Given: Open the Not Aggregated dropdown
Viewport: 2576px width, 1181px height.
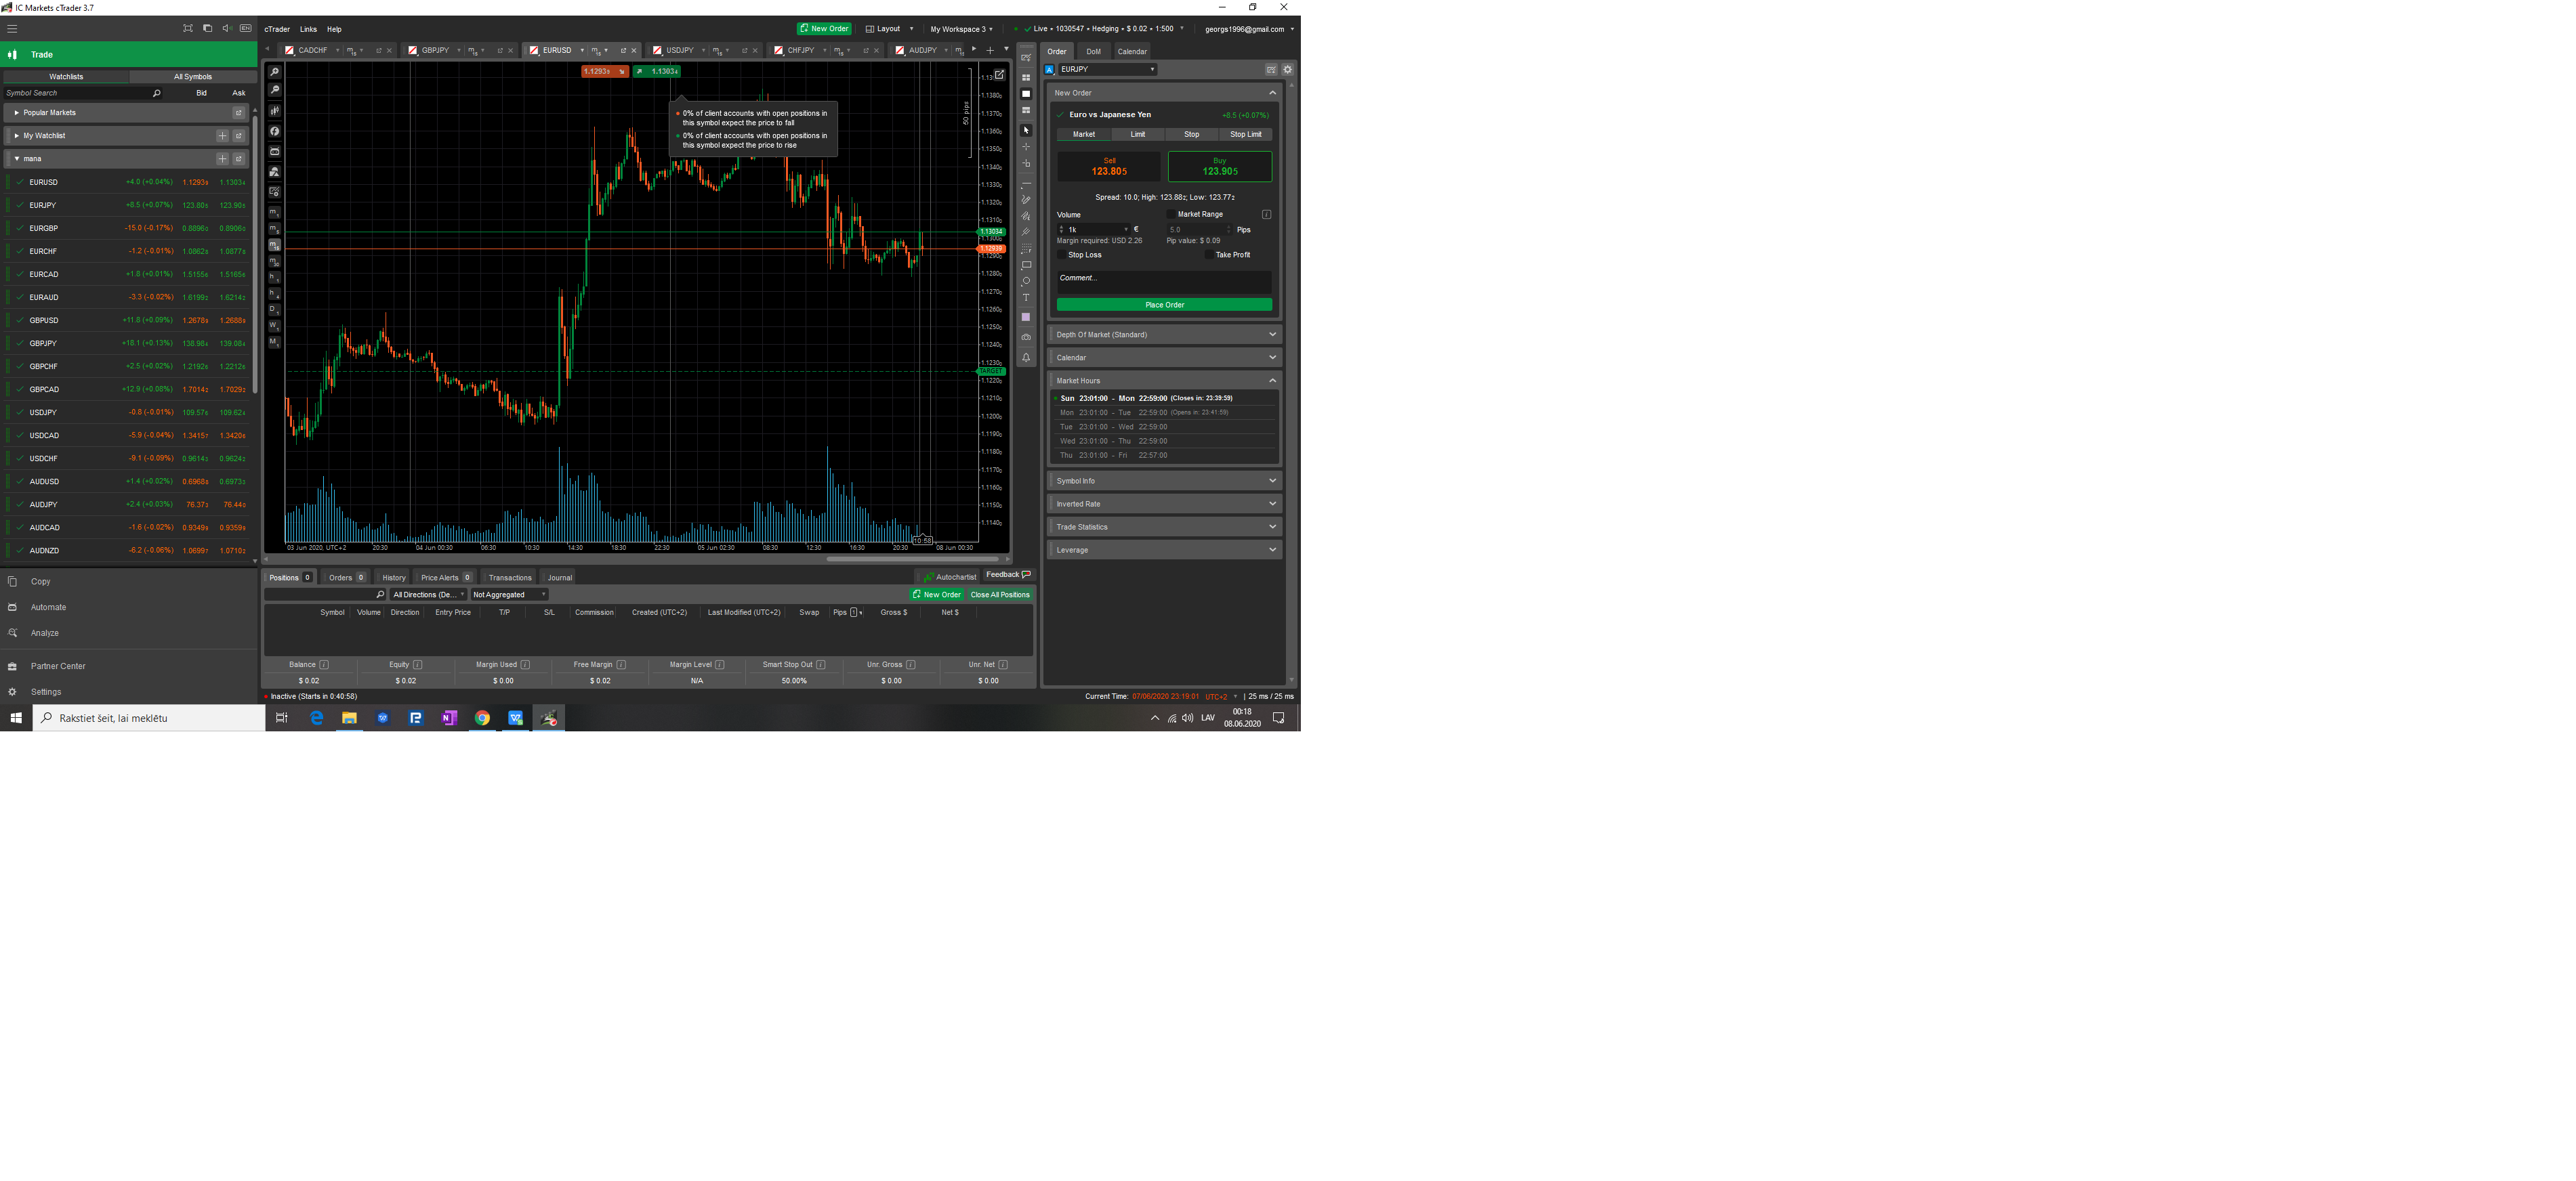Looking at the screenshot, I should click(509, 595).
